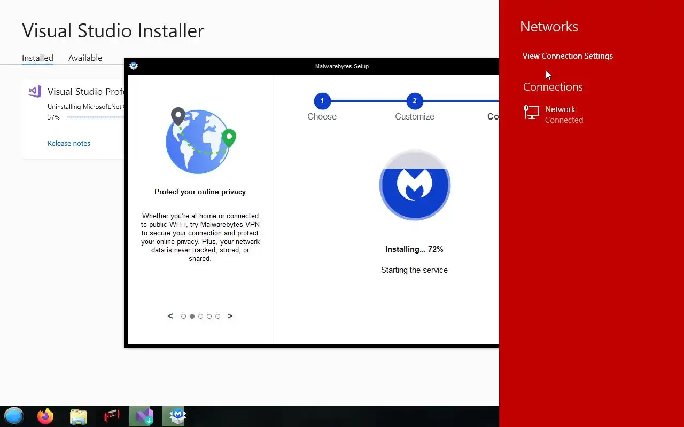Open View Connection Settings in Networks

(x=568, y=56)
